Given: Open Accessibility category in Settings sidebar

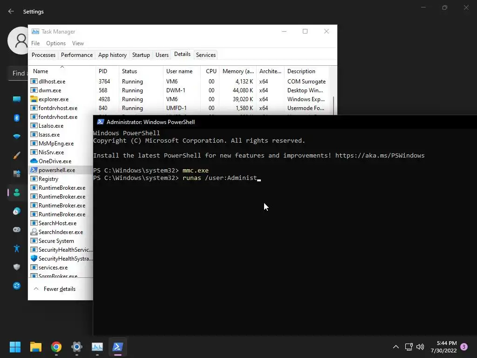Looking at the screenshot, I should pyautogui.click(x=17, y=248).
